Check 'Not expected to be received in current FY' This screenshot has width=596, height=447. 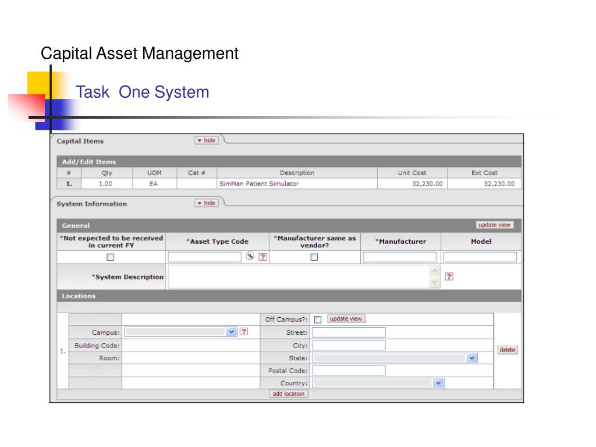tap(110, 257)
